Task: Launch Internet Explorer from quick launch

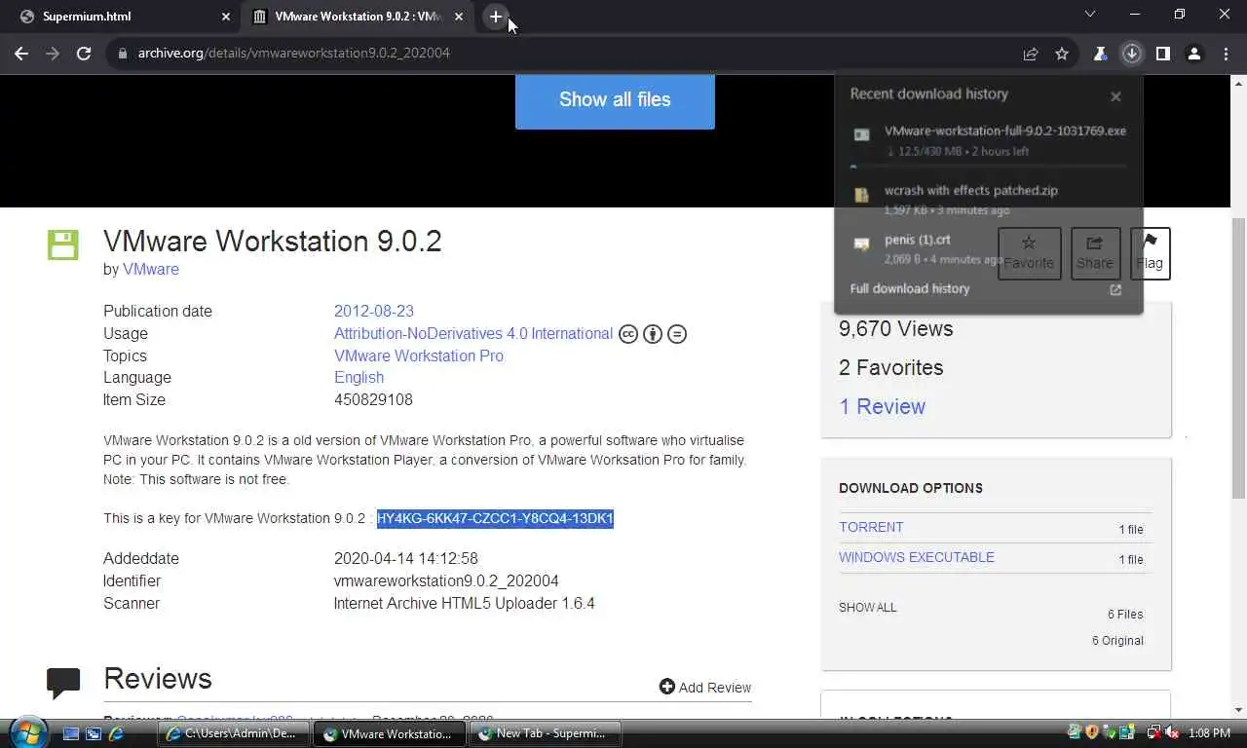Action: point(116,733)
